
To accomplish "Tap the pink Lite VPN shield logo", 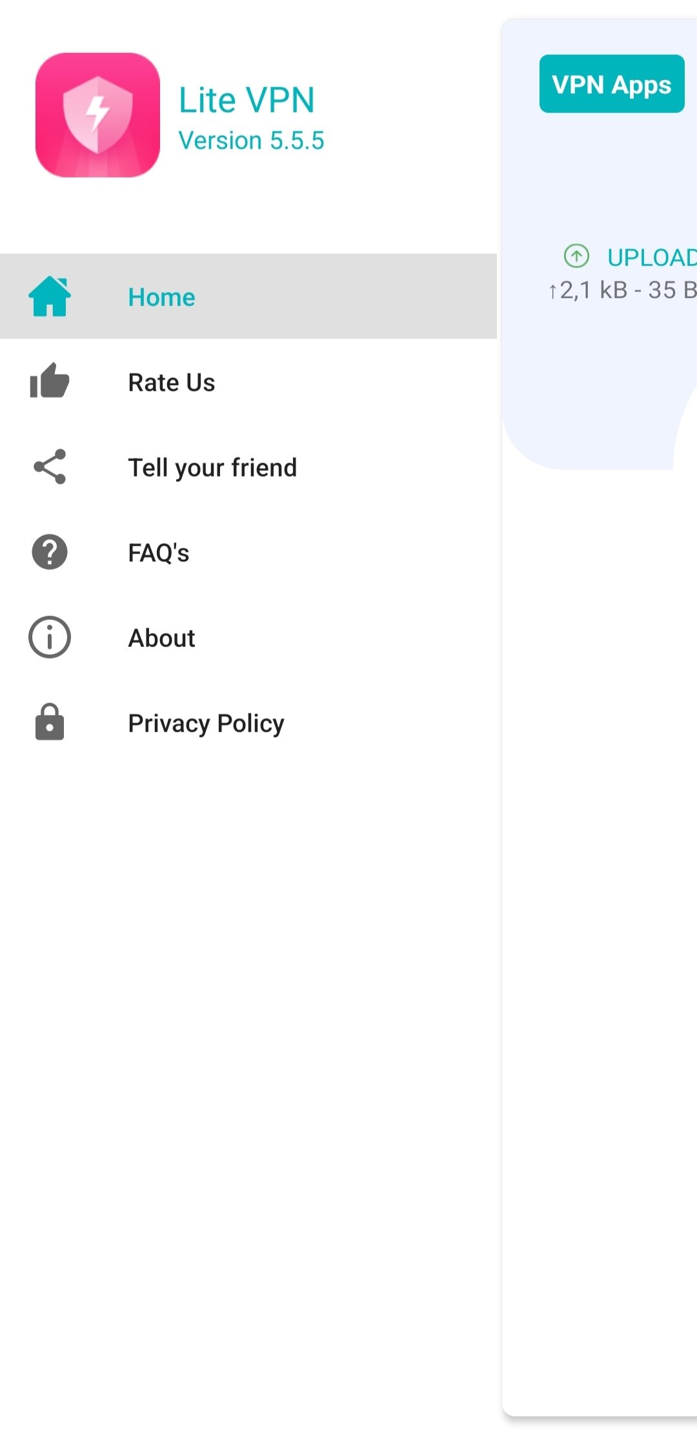I will point(97,115).
